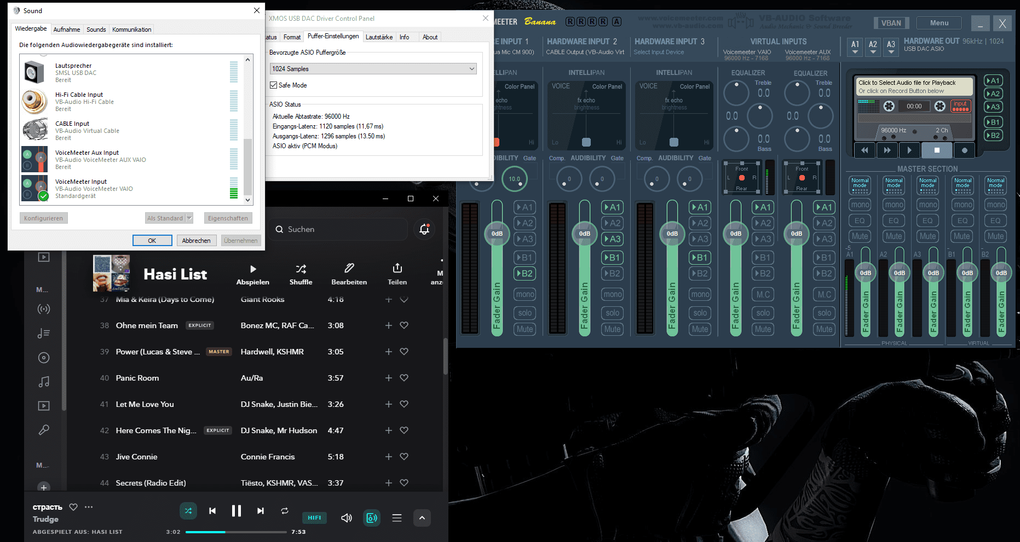1020x542 pixels.
Task: Add Ohne mein Team to playlist
Action: click(389, 325)
